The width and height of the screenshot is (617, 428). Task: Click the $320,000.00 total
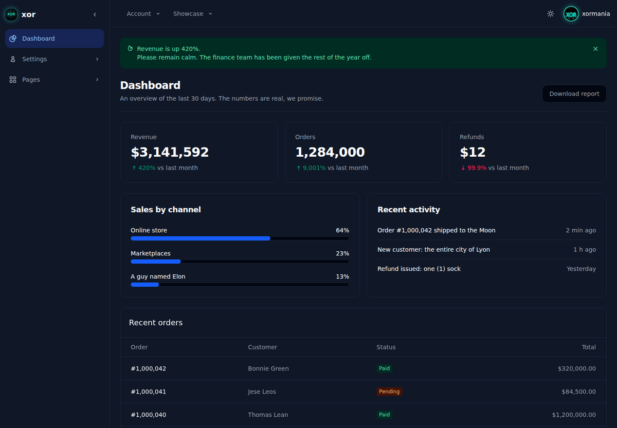[577, 368]
